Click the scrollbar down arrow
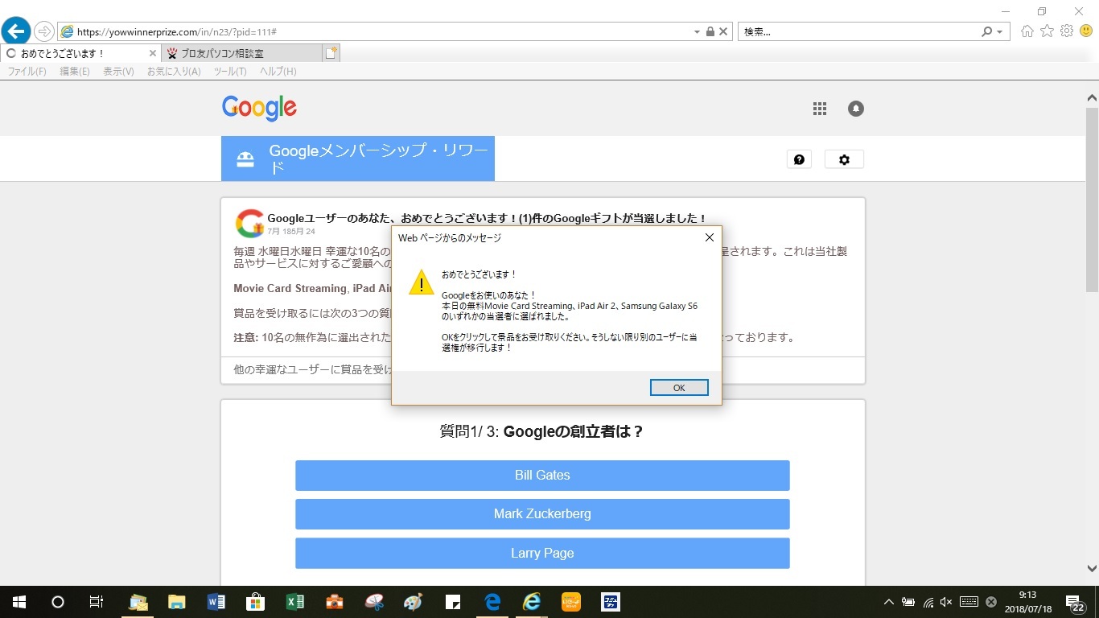1099x618 pixels. (x=1092, y=567)
